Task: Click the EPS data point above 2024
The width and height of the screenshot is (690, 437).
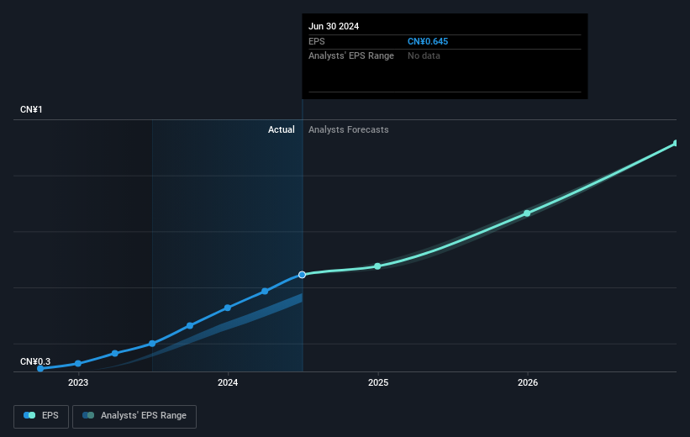Action: (228, 308)
